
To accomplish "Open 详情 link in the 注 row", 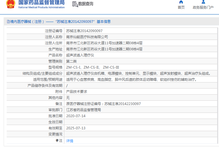I will [70, 141].
